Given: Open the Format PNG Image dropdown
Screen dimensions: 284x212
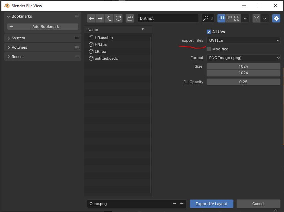Looking at the screenshot, I should pos(243,58).
